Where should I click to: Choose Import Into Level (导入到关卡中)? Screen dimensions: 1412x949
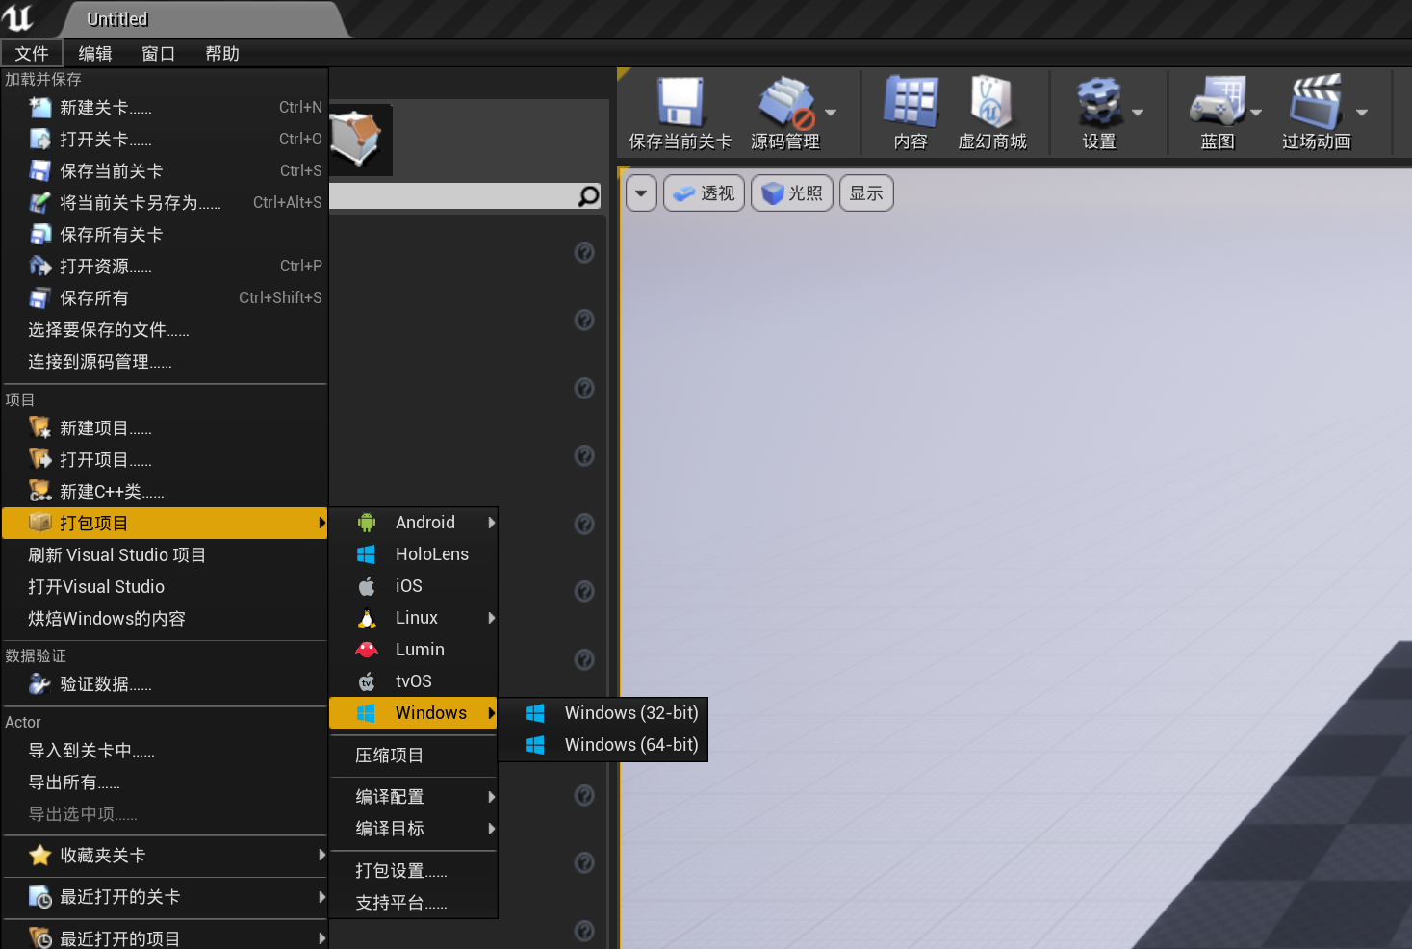pos(165,751)
